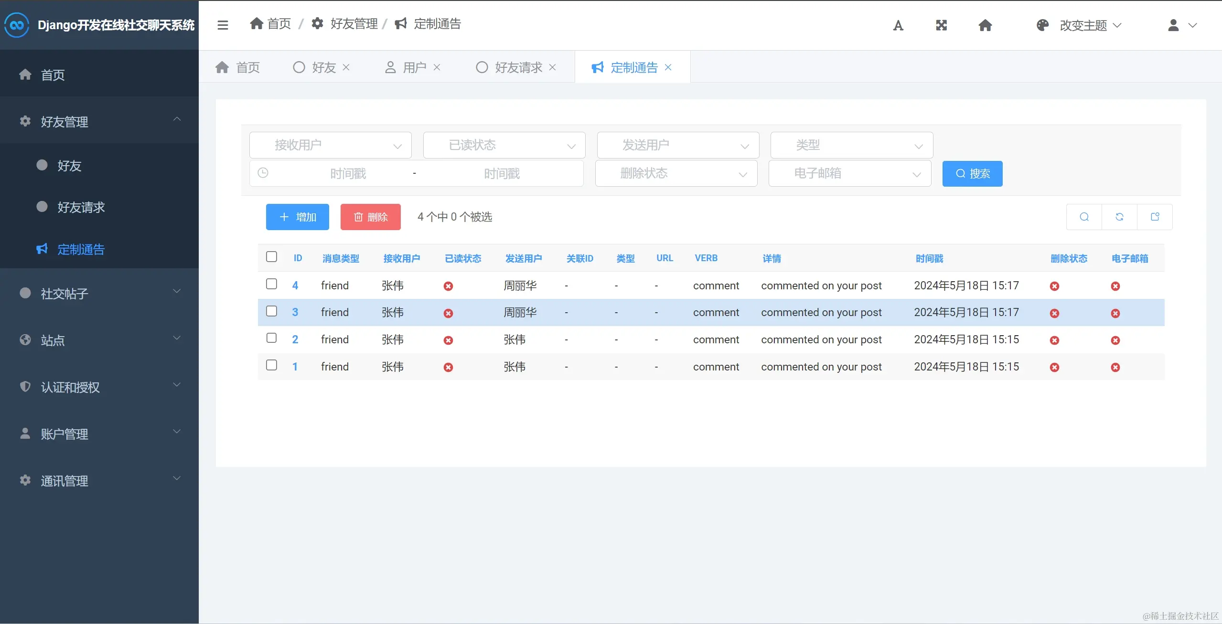Image resolution: width=1222 pixels, height=624 pixels.
Task: Click the refresh icon above the table
Action: coord(1119,217)
